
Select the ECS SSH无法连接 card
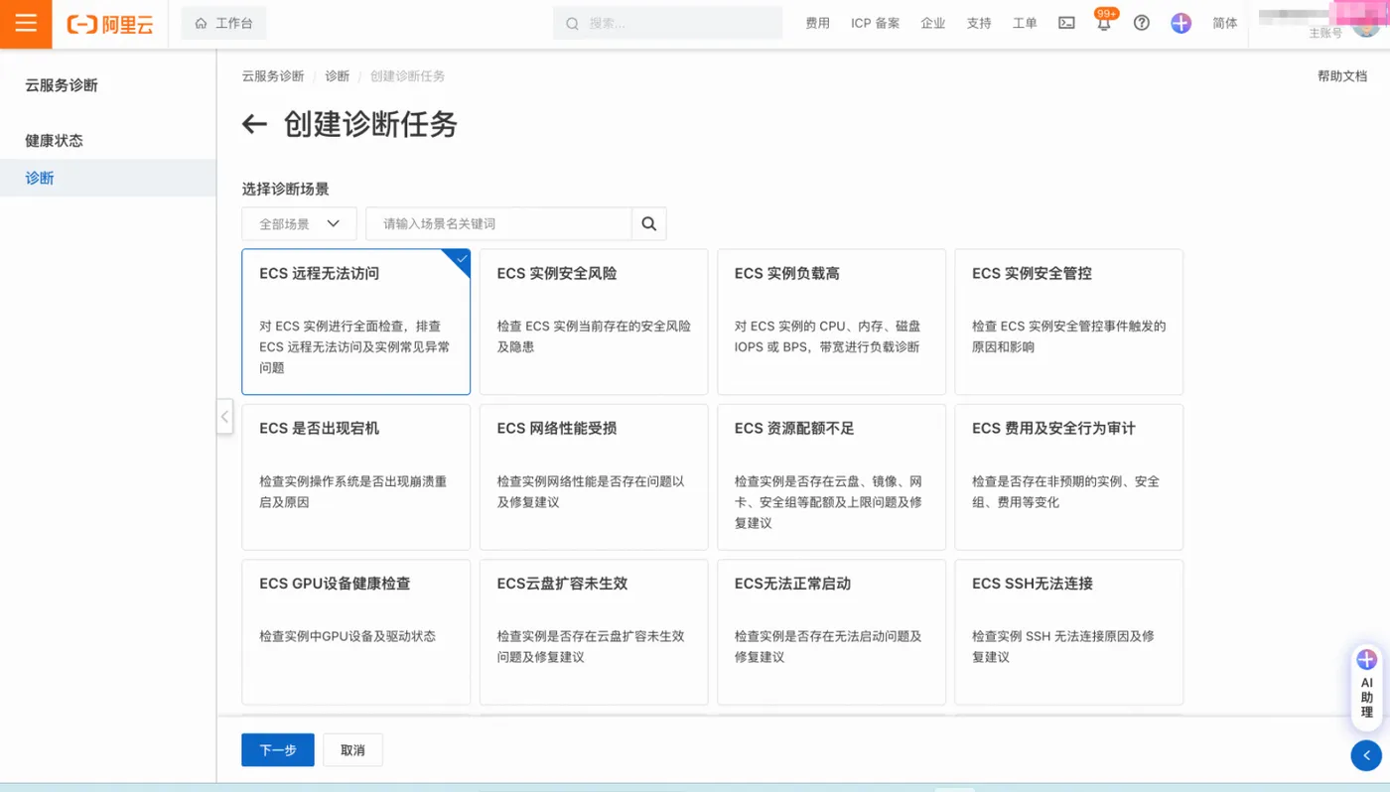(x=1069, y=632)
